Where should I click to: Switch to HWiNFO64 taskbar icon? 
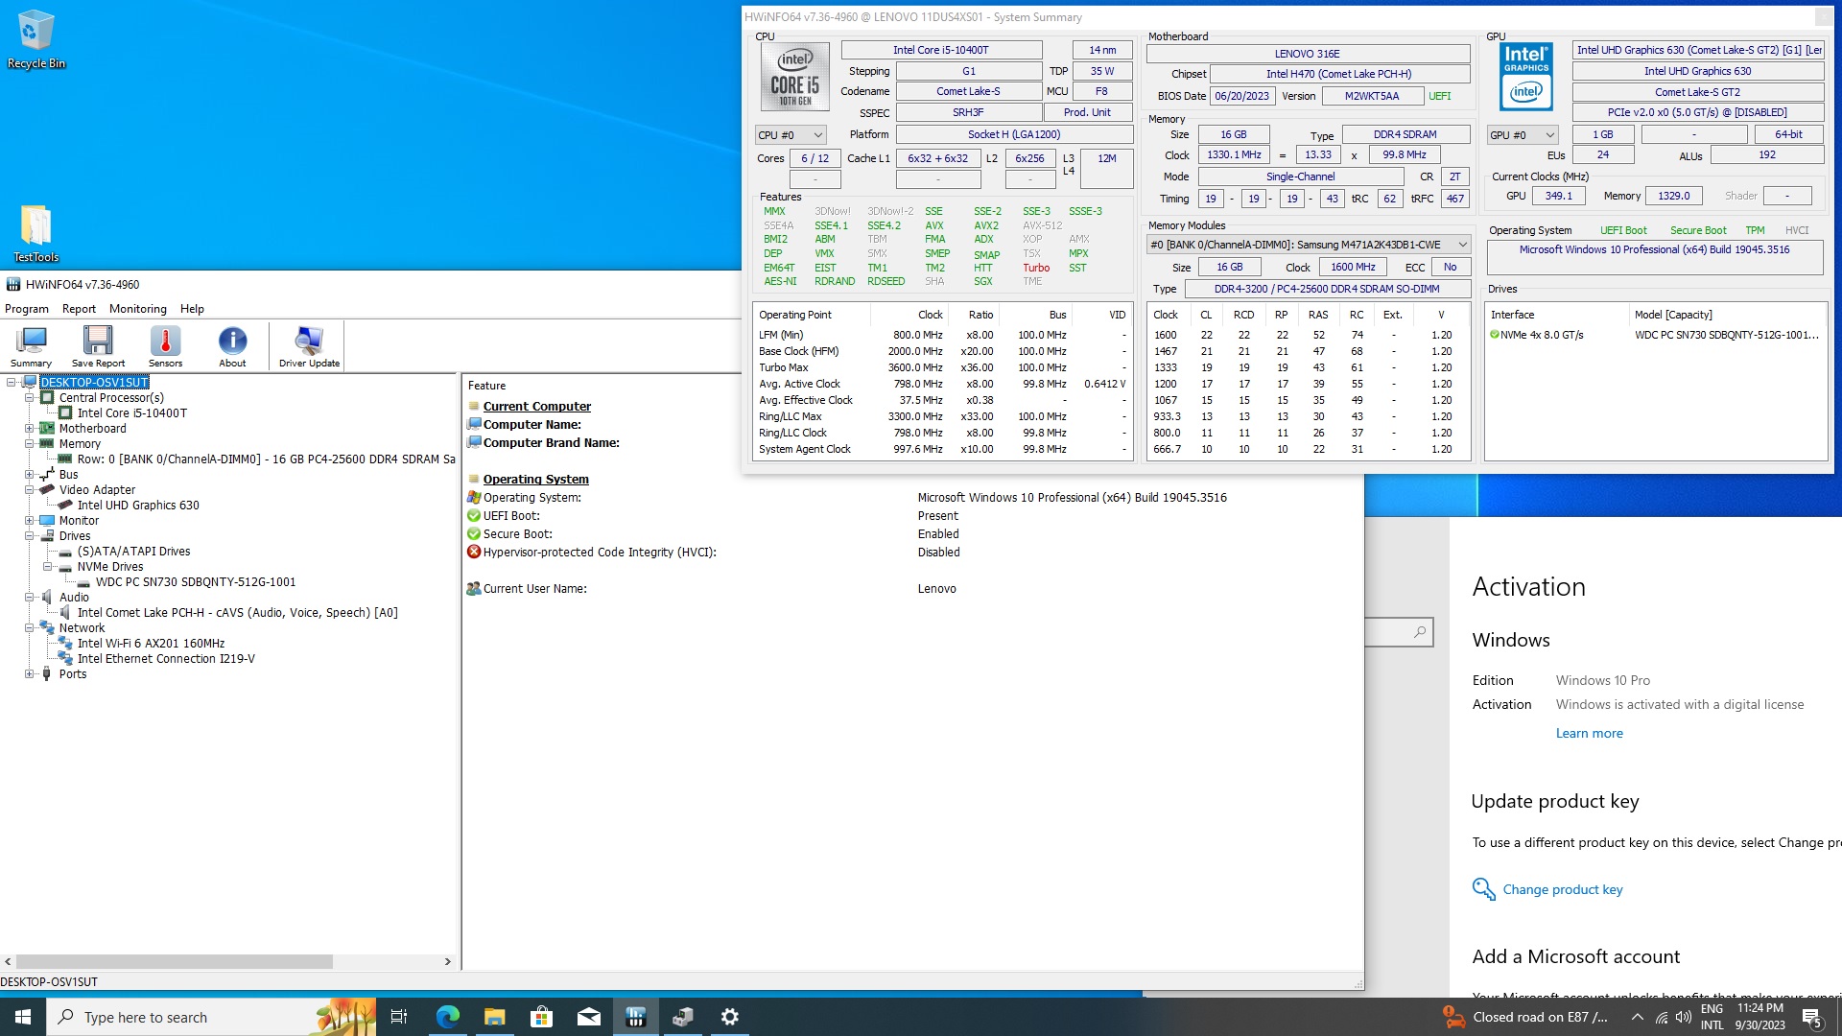635,1017
